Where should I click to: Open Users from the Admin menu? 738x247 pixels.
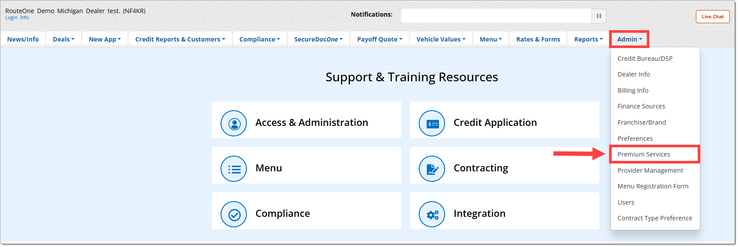pos(626,202)
